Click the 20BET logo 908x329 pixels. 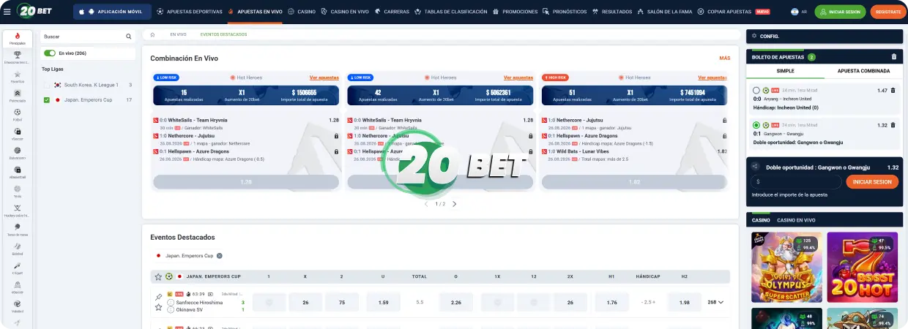[x=33, y=12]
